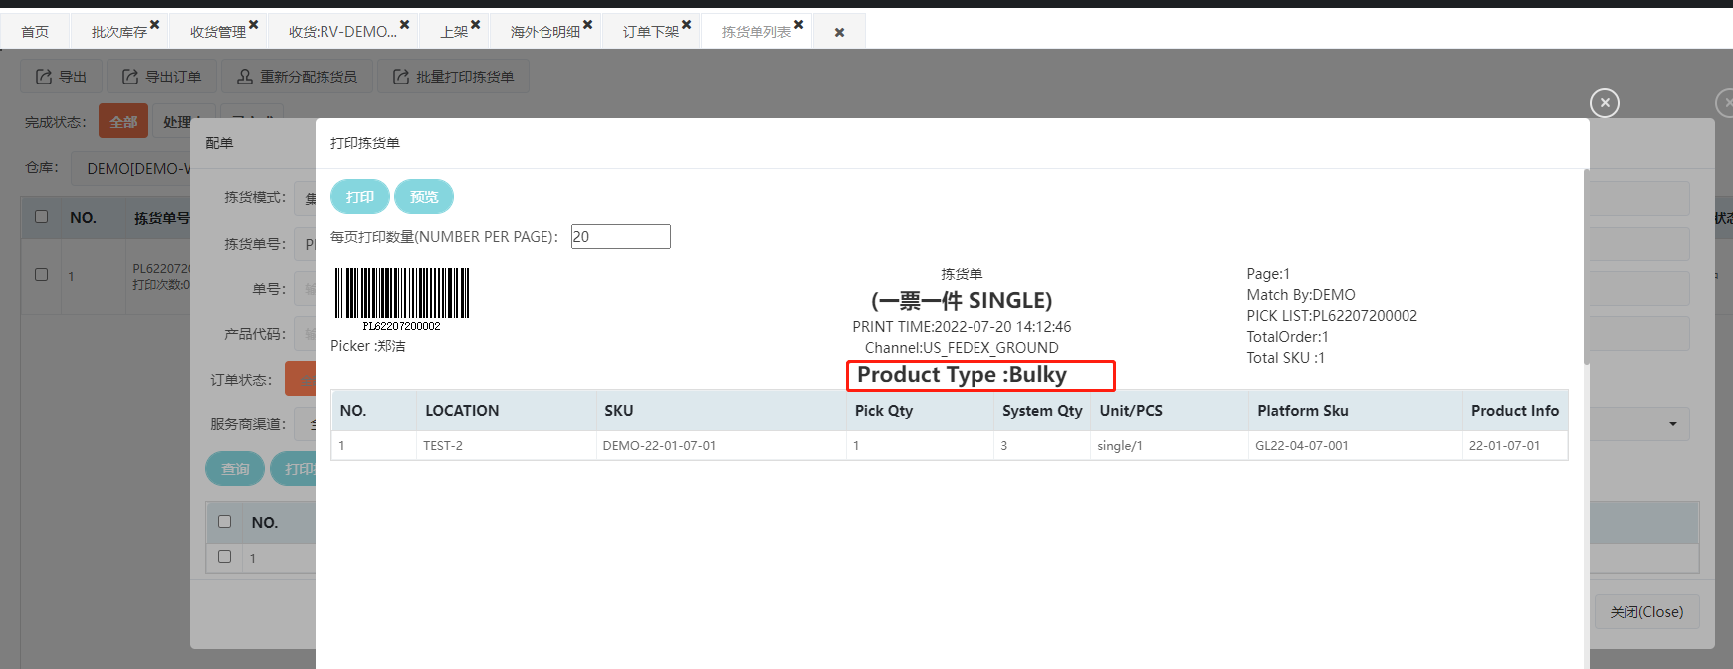
Task: Open the 首页 tab
Action: 35,32
